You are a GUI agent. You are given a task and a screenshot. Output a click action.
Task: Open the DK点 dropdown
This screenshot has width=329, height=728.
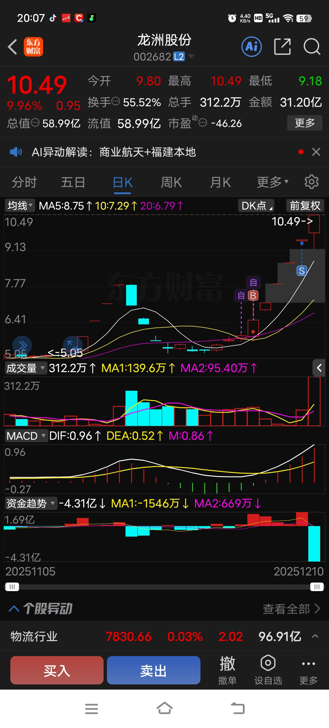(x=256, y=205)
